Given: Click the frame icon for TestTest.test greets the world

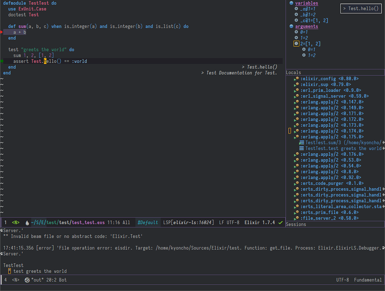Looking at the screenshot, I should pyautogui.click(x=302, y=148).
